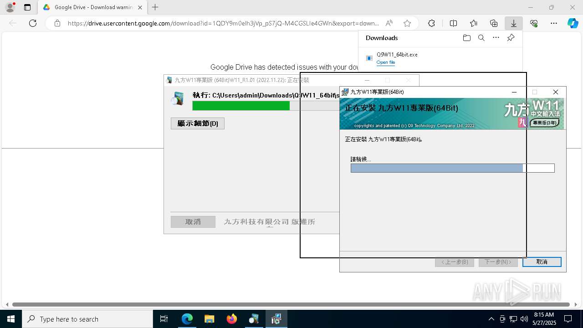Open the volume speaker tray icon

click(524, 319)
